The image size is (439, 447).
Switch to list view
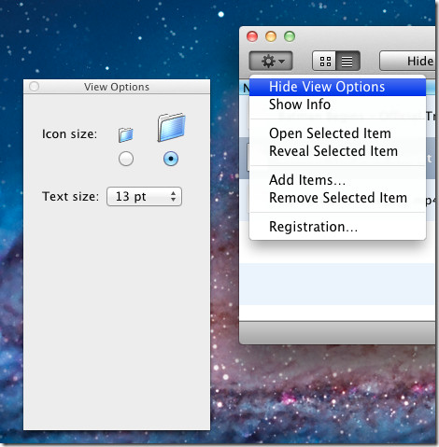347,61
